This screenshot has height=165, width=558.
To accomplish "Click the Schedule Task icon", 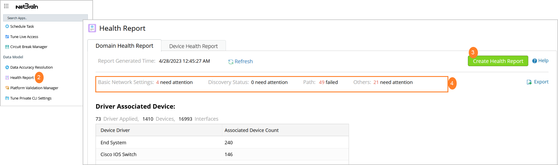I will click(x=7, y=26).
